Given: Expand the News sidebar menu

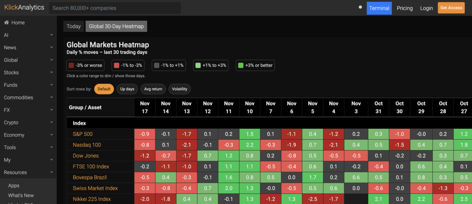Looking at the screenshot, I should pyautogui.click(x=28, y=47).
